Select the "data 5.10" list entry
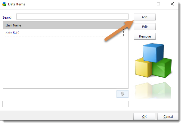 (x=64, y=33)
